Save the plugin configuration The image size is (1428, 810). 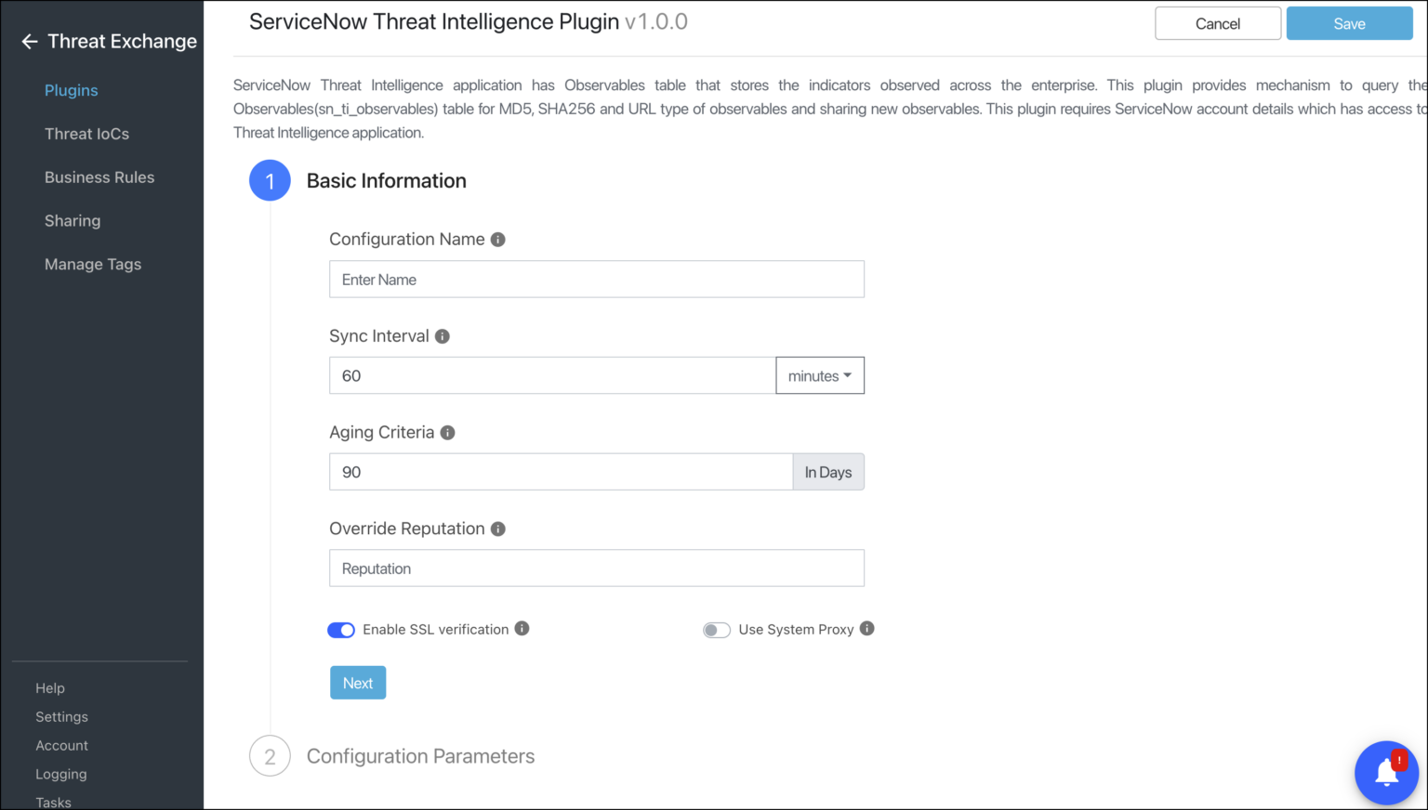click(x=1349, y=23)
